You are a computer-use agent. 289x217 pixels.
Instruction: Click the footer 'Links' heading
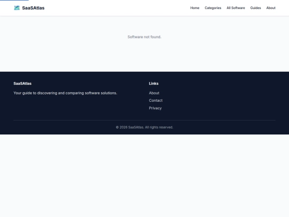pos(154,84)
